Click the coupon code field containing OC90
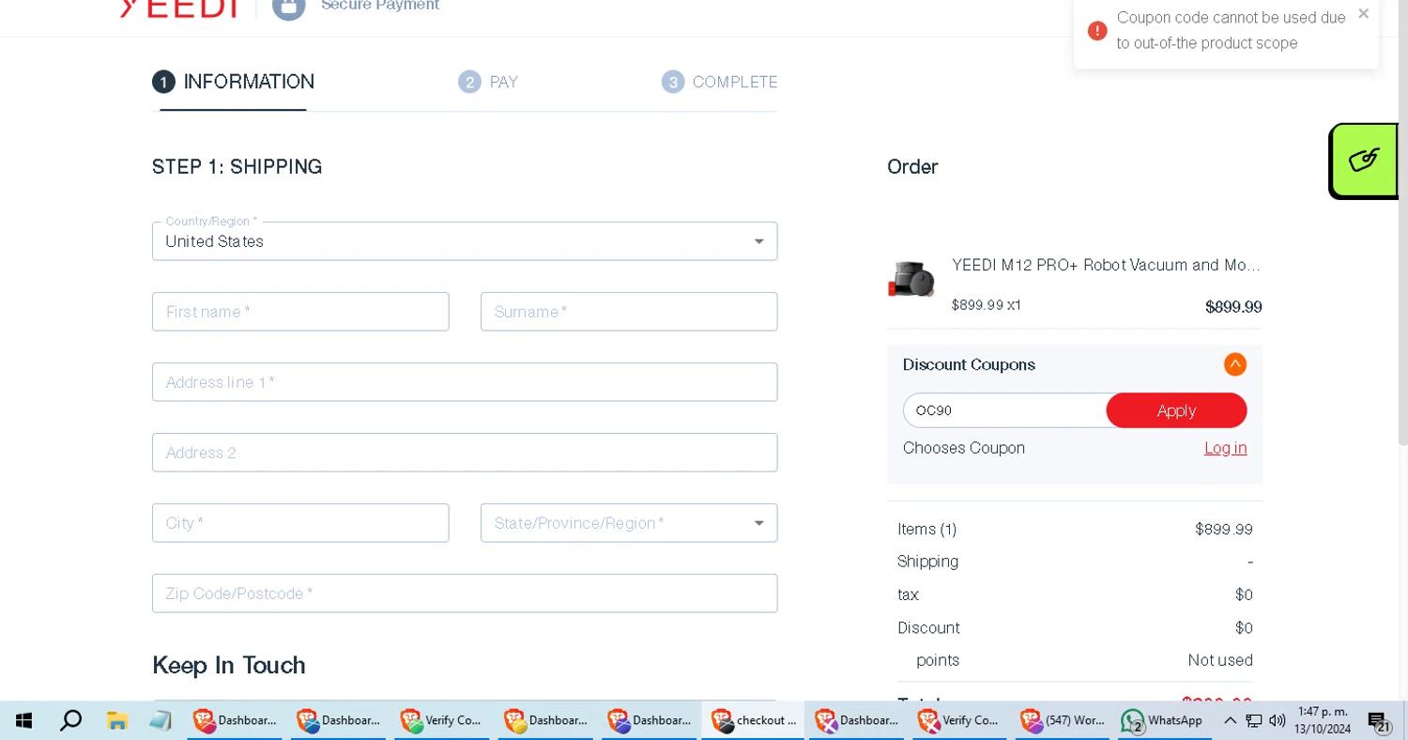 point(1004,410)
